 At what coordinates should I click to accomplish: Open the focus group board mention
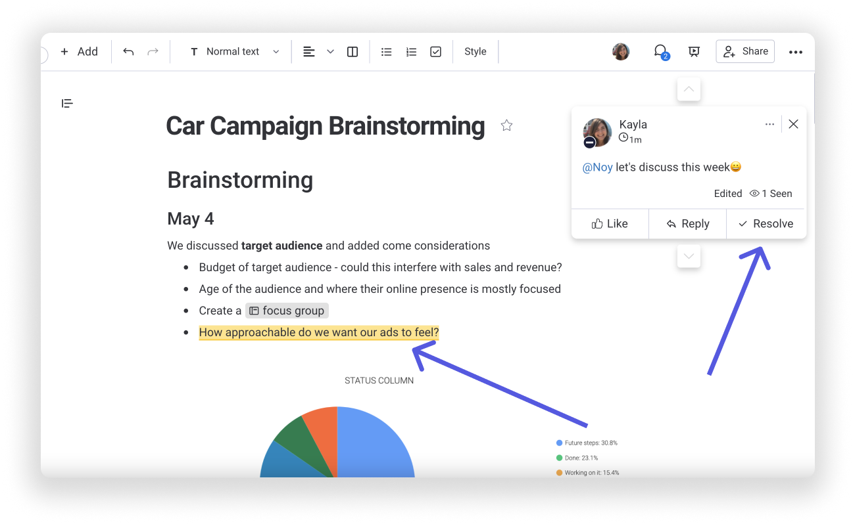[x=287, y=311]
